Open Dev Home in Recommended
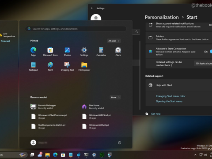Viewport: 212px width, 159px height. point(93,106)
